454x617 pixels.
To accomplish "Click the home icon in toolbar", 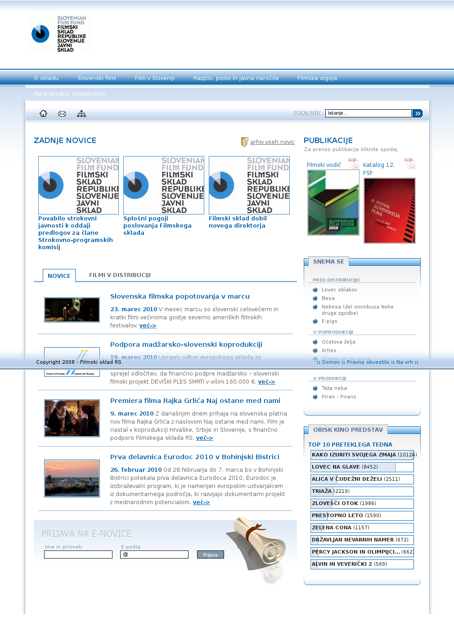I will pyautogui.click(x=43, y=113).
